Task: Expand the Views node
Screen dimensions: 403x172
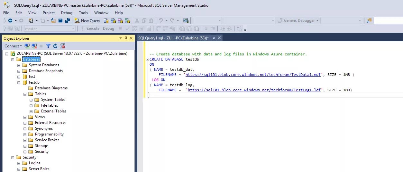Action: tap(25, 117)
